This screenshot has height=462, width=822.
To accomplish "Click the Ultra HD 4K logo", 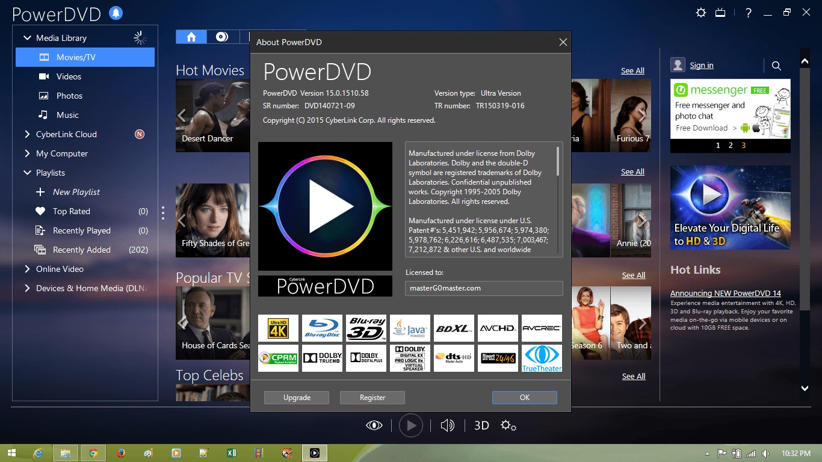I will click(x=278, y=328).
